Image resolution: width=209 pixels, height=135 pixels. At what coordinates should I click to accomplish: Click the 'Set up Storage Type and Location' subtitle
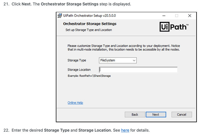point(89,30)
